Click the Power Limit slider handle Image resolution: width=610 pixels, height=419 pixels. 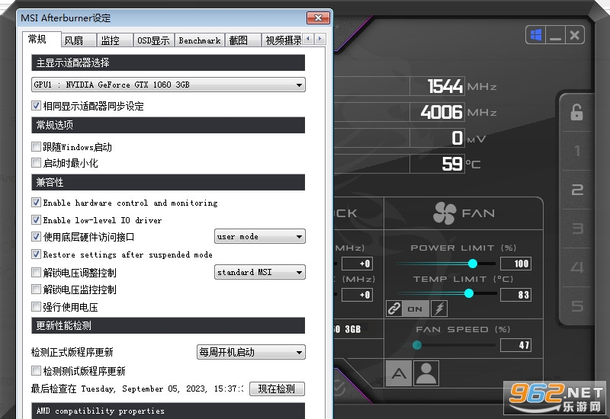tap(473, 264)
